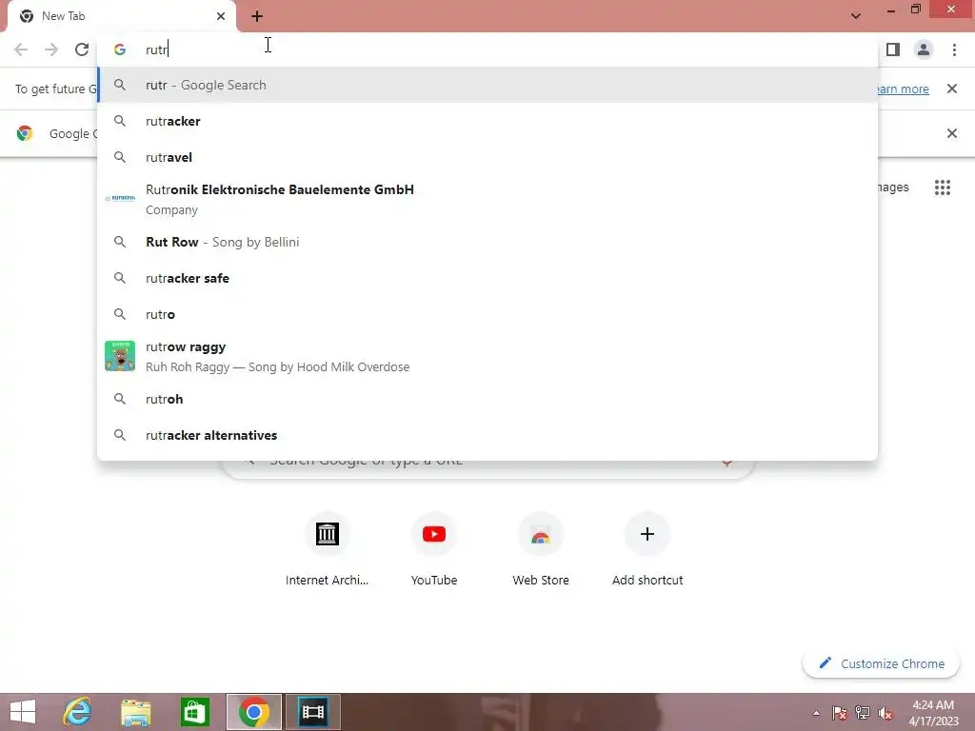Show hidden tray icons arrow
The image size is (975, 731).
tap(816, 713)
